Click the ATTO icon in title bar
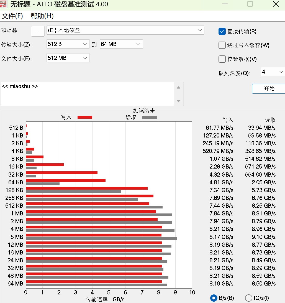The width and height of the screenshot is (285, 303). pyautogui.click(x=4, y=4)
